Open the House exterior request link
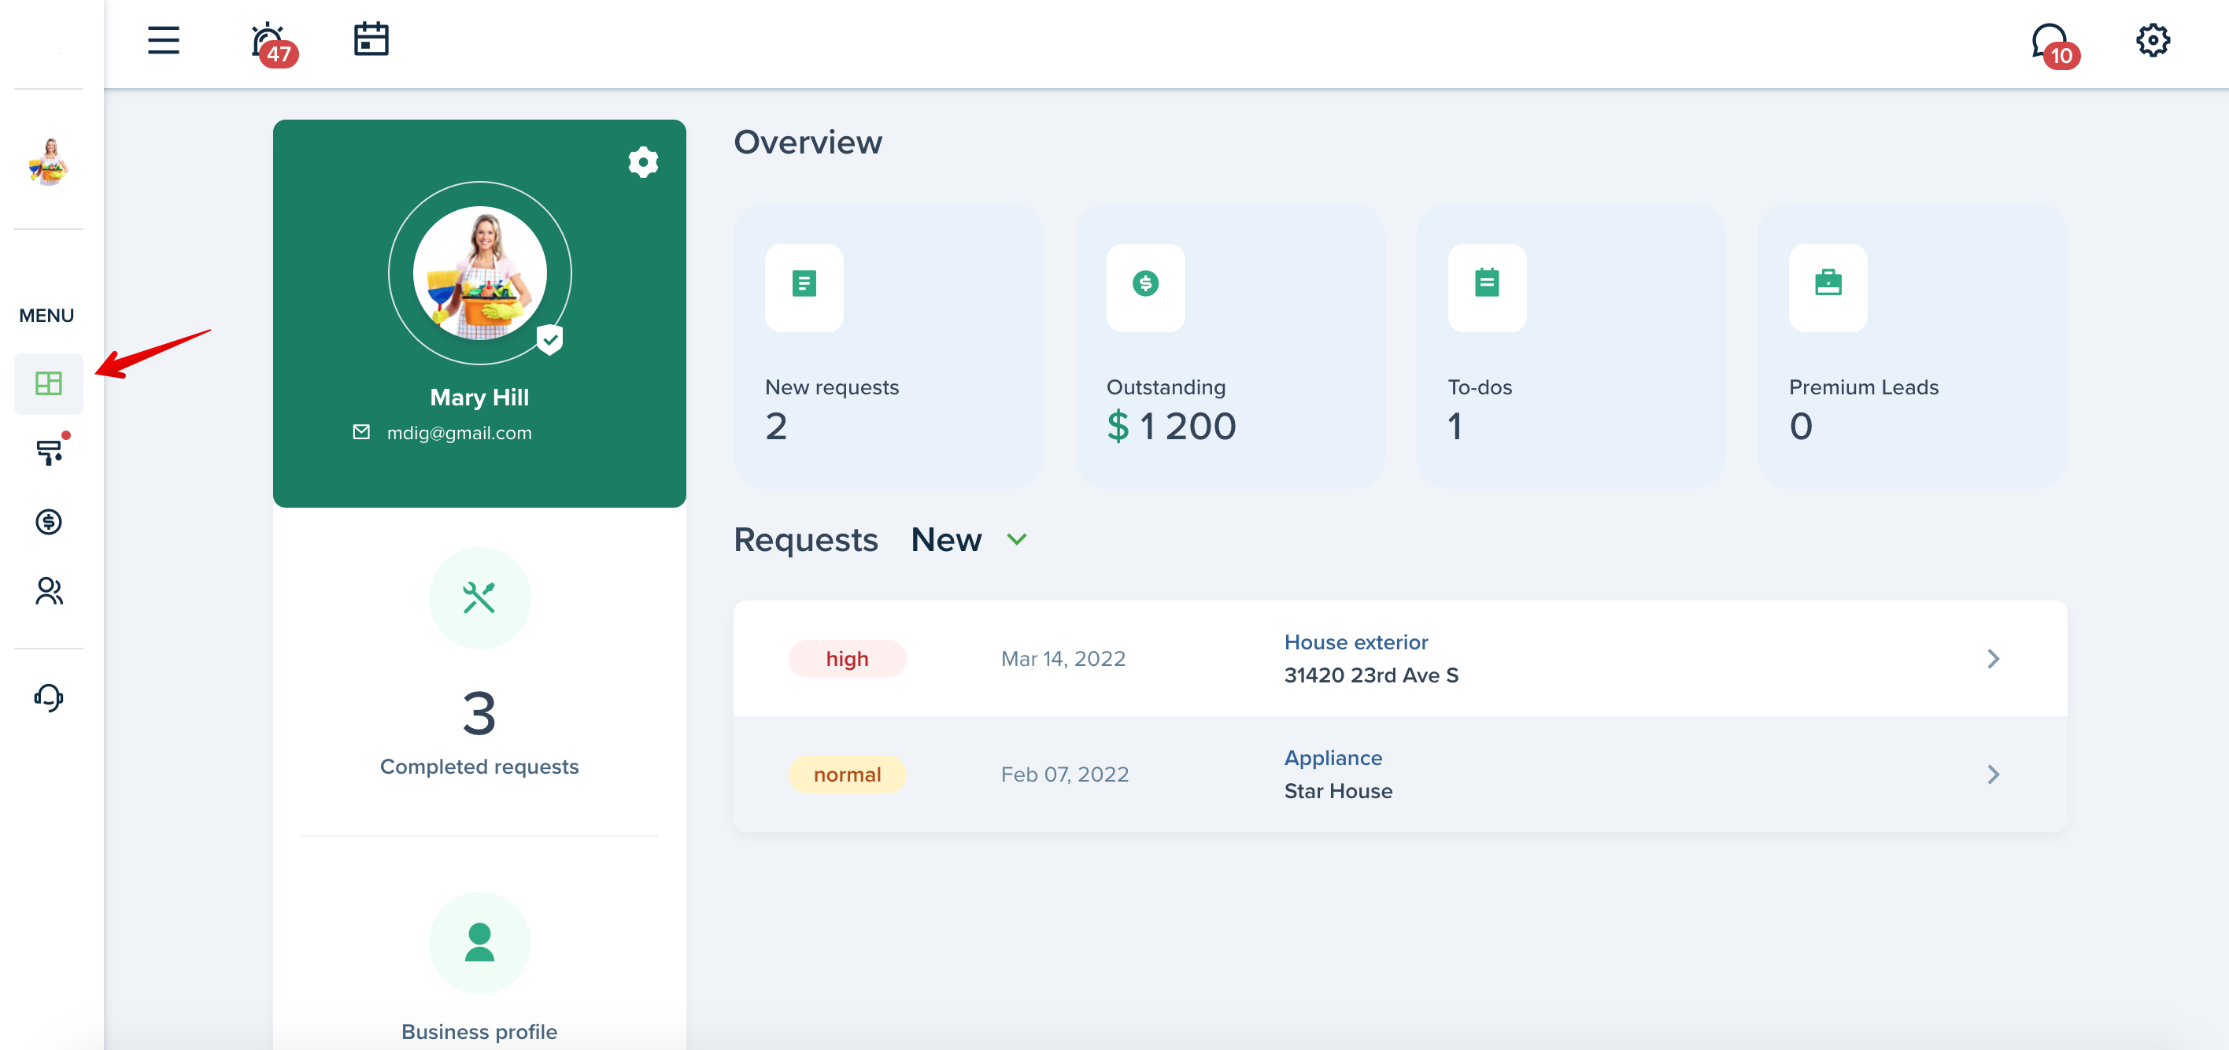 coord(1356,642)
